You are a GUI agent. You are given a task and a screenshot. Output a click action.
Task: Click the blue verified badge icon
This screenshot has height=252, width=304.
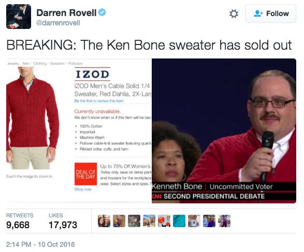(102, 12)
